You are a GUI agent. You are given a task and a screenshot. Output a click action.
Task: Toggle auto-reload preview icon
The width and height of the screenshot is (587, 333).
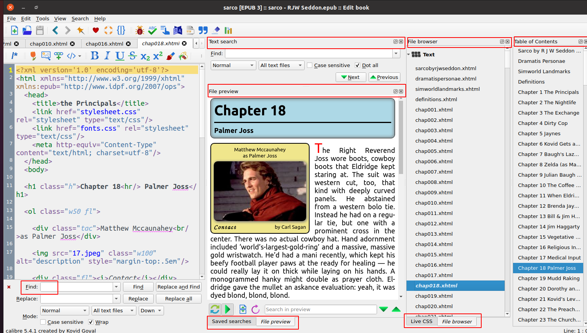(x=215, y=309)
